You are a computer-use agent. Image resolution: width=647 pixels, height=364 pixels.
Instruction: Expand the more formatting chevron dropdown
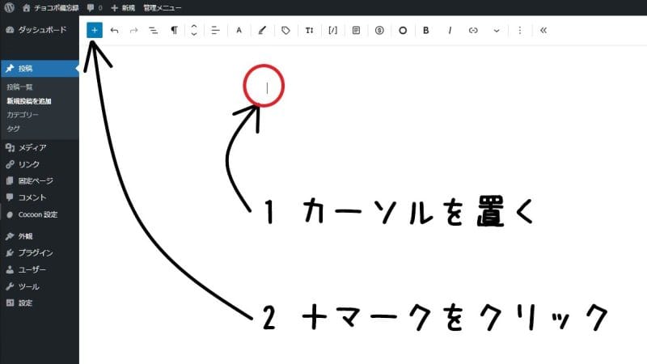(x=496, y=30)
